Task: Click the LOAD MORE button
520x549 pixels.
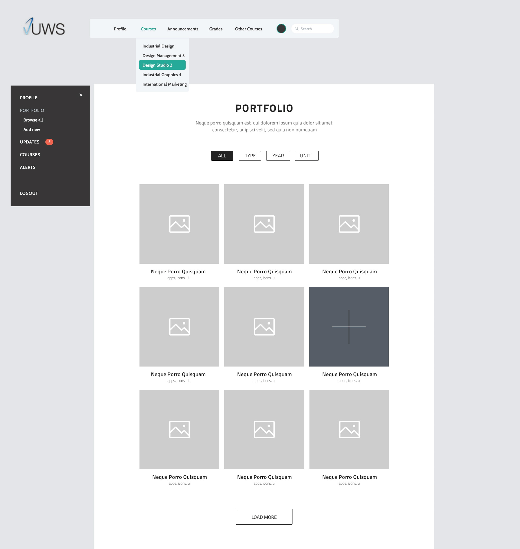Action: point(264,517)
